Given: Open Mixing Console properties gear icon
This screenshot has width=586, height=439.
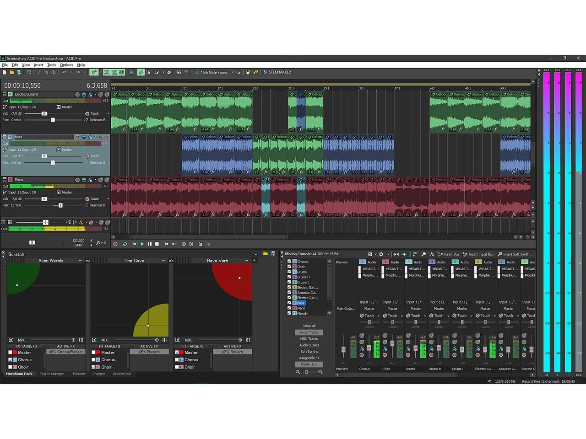Looking at the screenshot, I should click(381, 254).
